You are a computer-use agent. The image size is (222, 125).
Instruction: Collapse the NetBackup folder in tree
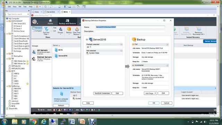[x=7, y=86]
